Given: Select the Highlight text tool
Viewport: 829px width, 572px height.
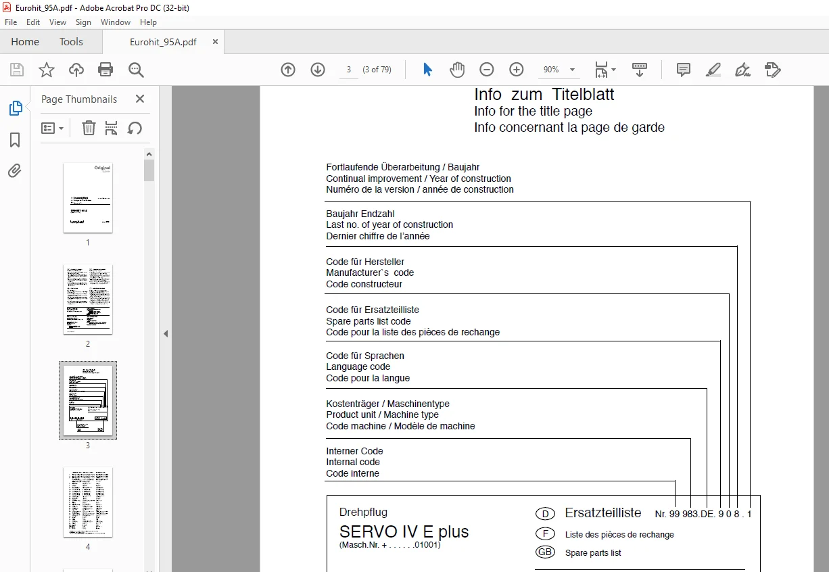Looking at the screenshot, I should pyautogui.click(x=713, y=70).
